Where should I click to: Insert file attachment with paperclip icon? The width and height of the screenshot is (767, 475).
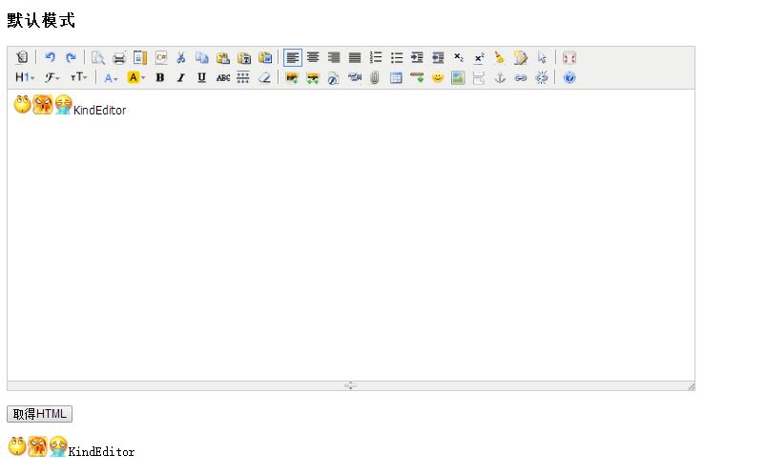[375, 77]
